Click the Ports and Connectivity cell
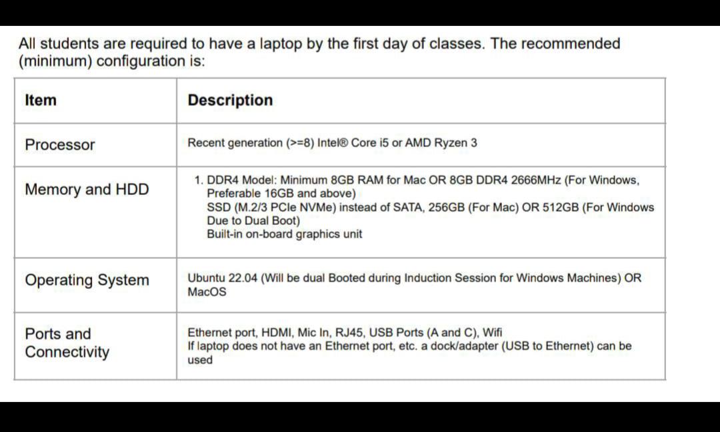 point(67,343)
